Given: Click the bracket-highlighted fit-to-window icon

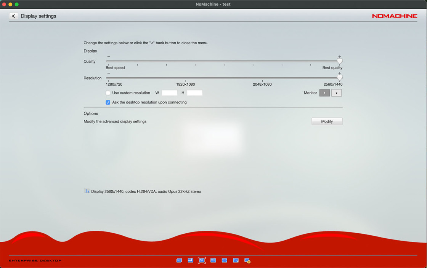Looking at the screenshot, I should pyautogui.click(x=202, y=260).
